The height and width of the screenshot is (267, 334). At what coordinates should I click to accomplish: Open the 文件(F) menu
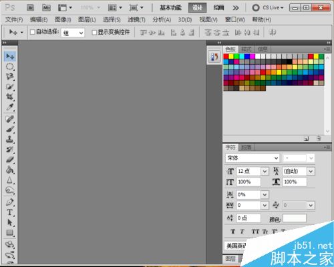[14, 20]
